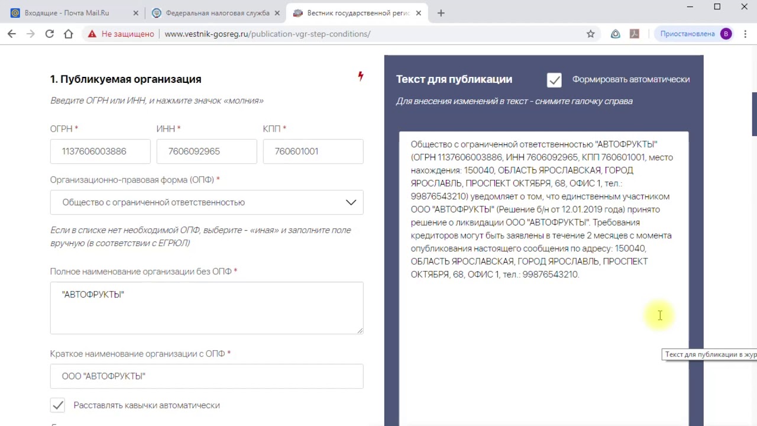Click the '1. Публикуемая организация' heading
The image size is (757, 426).
tap(125, 79)
